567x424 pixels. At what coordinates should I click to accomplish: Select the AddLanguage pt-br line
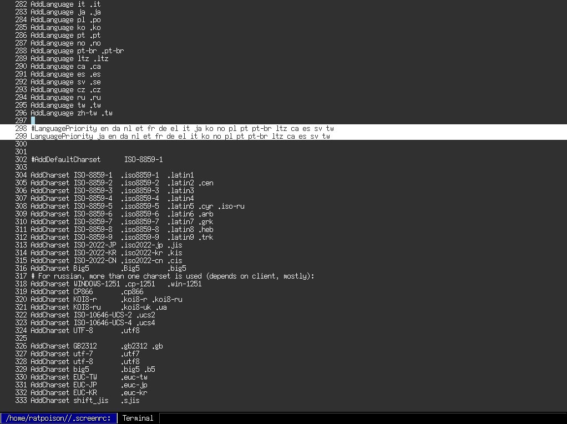click(77, 51)
